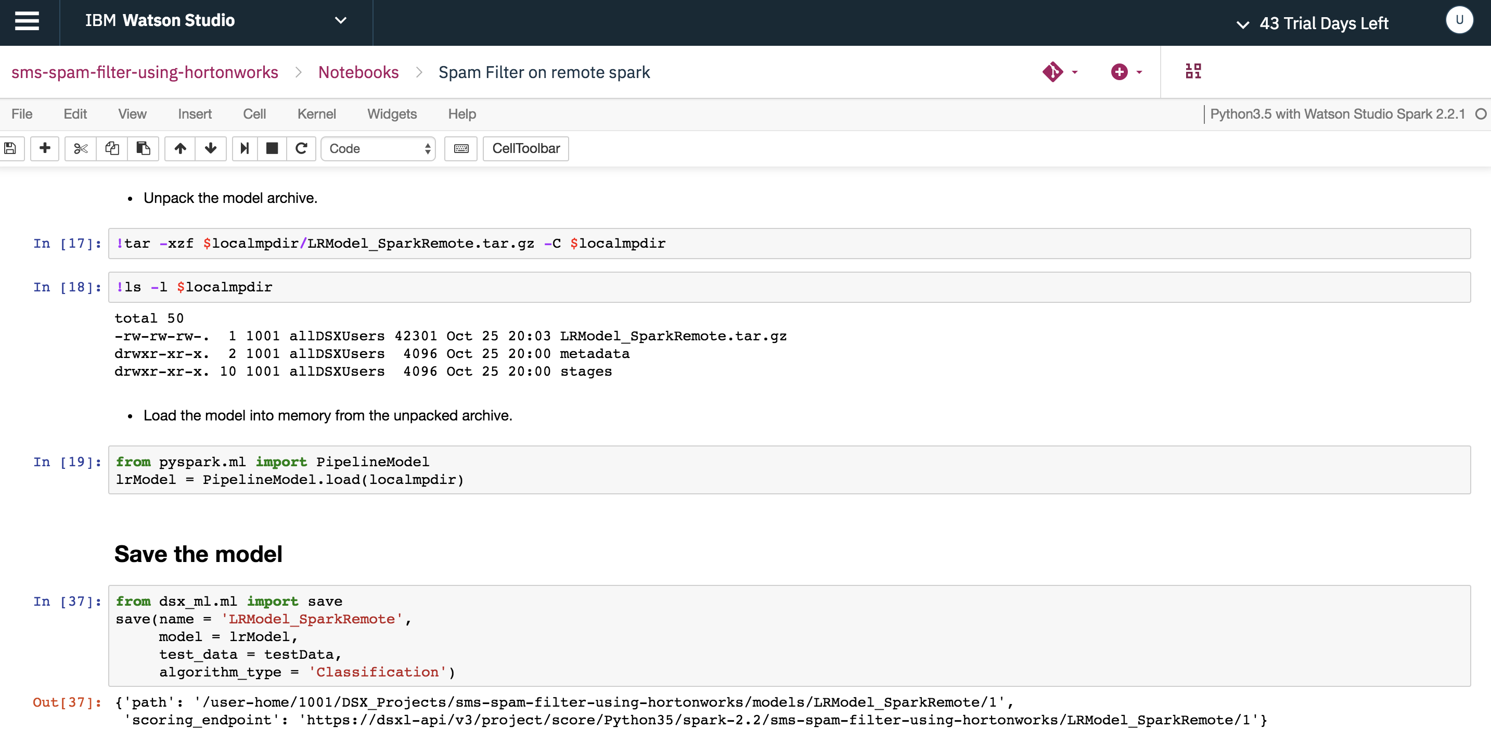Save the notebook with the floppy disk icon
The image size is (1491, 741).
[x=10, y=149]
